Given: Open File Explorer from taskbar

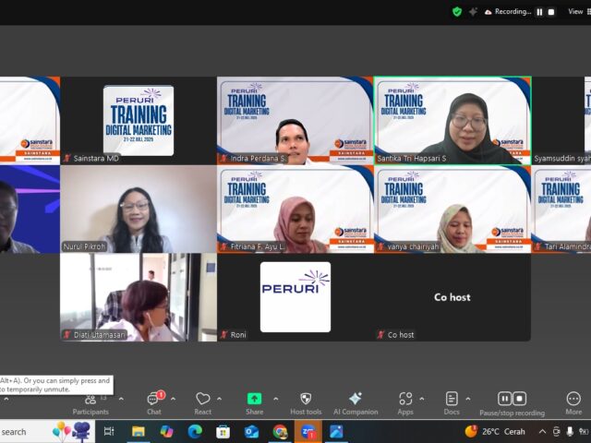Looking at the screenshot, I should (x=138, y=432).
